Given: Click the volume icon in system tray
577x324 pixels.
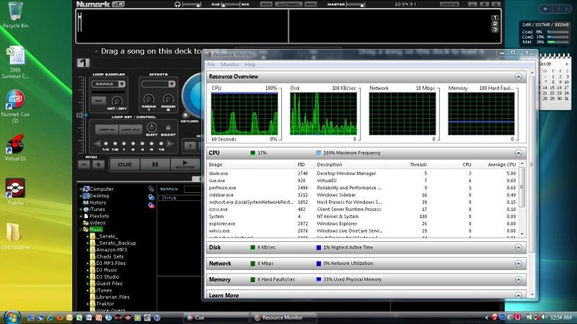Looking at the screenshot, I should click(545, 317).
